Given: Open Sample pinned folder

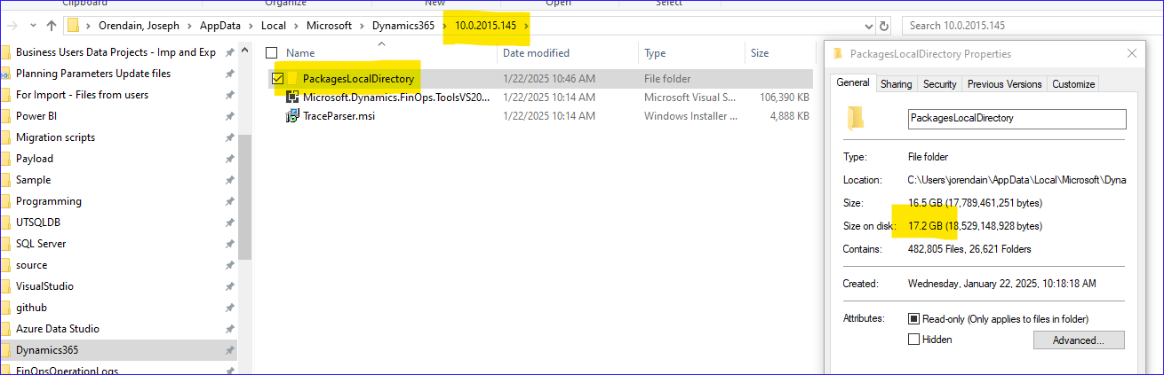Looking at the screenshot, I should 33,180.
